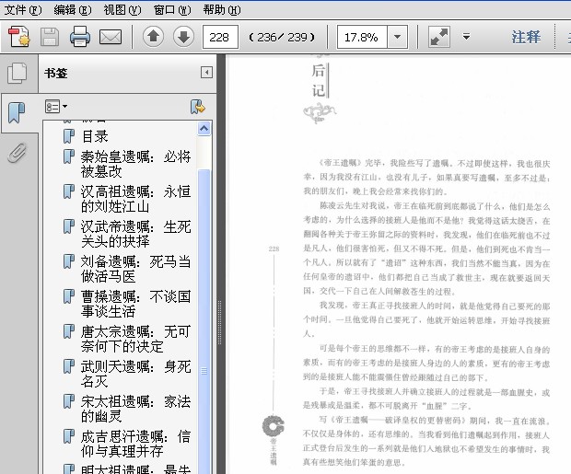This screenshot has width=571, height=474.
Task: Click bookmark icon beside 目录
Action: [x=68, y=136]
